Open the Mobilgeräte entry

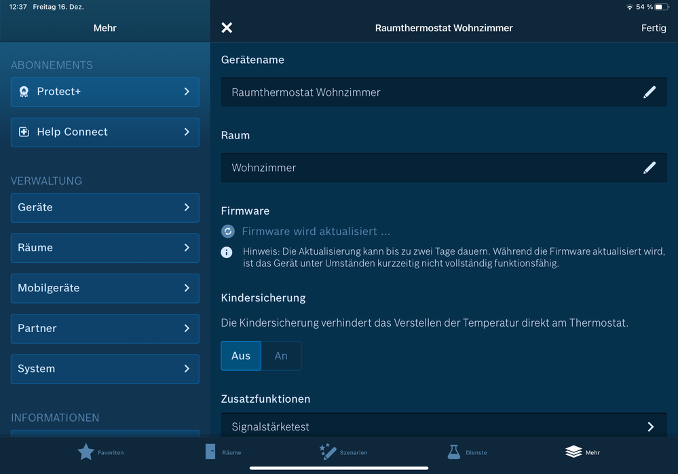105,289
